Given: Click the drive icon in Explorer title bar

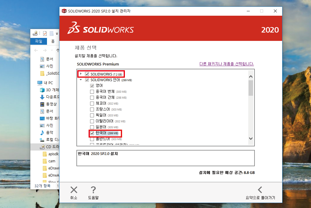Looking at the screenshot, I should (35, 33).
